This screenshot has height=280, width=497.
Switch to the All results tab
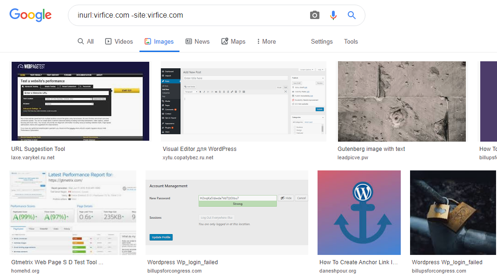pos(86,41)
